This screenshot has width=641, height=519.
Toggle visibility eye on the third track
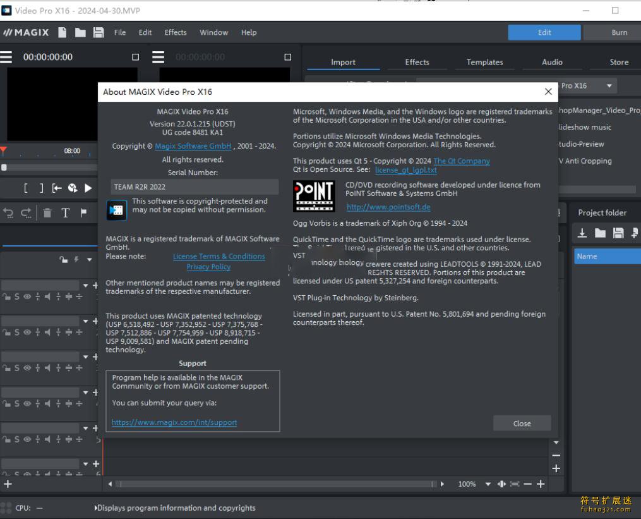click(x=27, y=367)
